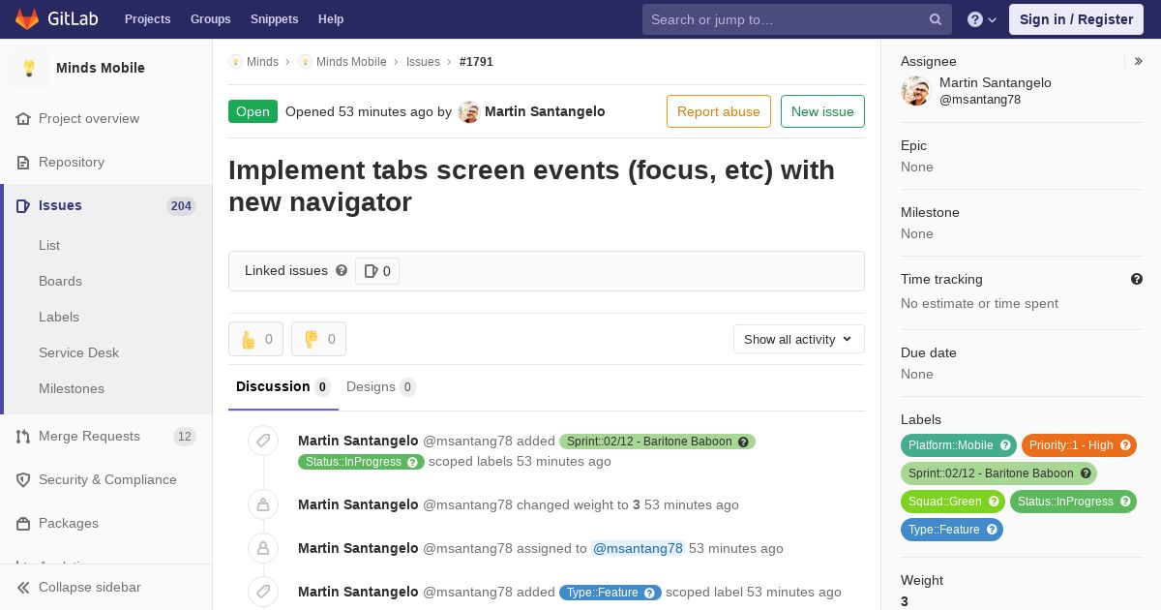Viewport: 1161px width, 610px height.
Task: Click the label tag icon of first activity
Action: click(263, 442)
